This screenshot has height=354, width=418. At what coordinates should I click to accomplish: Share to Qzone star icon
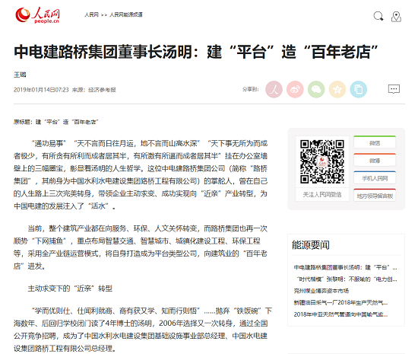337,89
